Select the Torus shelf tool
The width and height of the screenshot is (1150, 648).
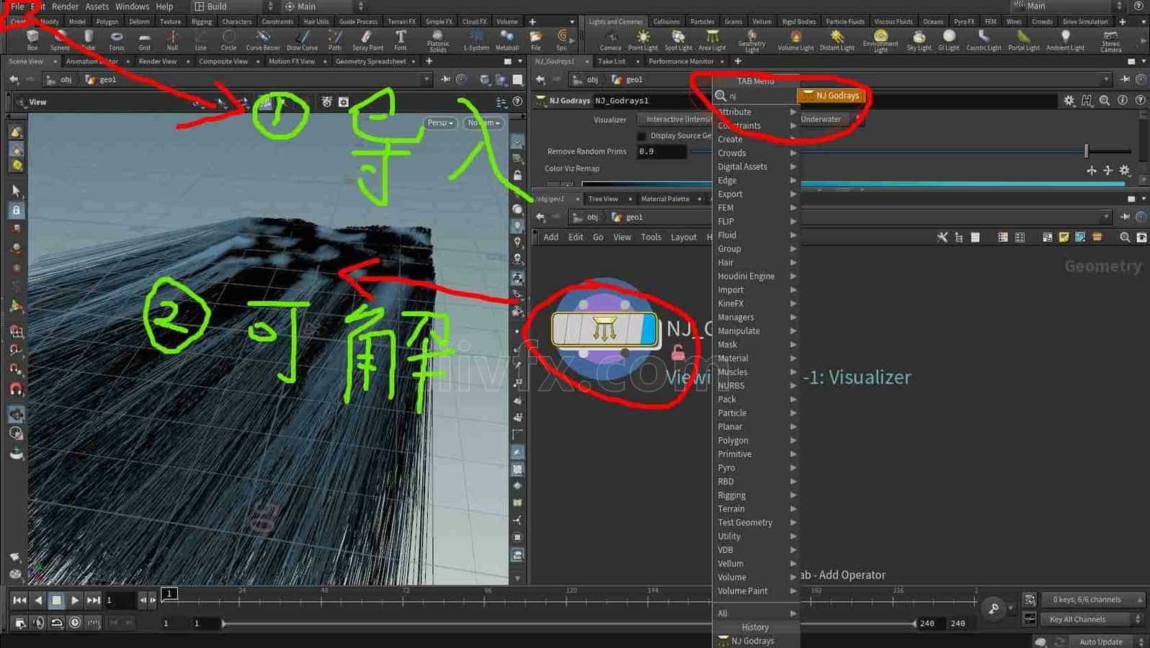[116, 40]
